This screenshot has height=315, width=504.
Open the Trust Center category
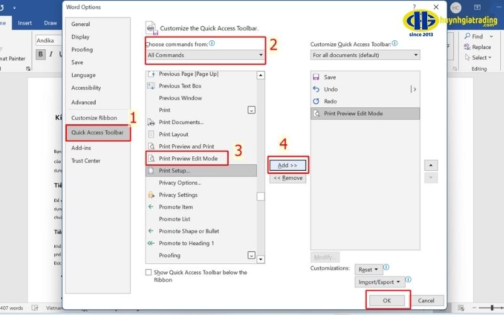point(86,161)
